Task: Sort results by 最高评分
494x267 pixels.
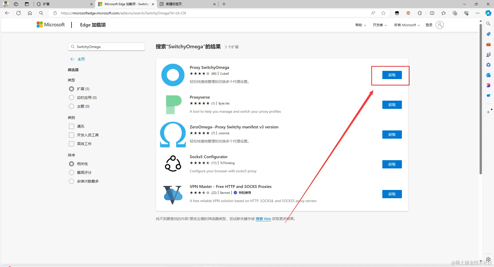Action: (x=72, y=173)
